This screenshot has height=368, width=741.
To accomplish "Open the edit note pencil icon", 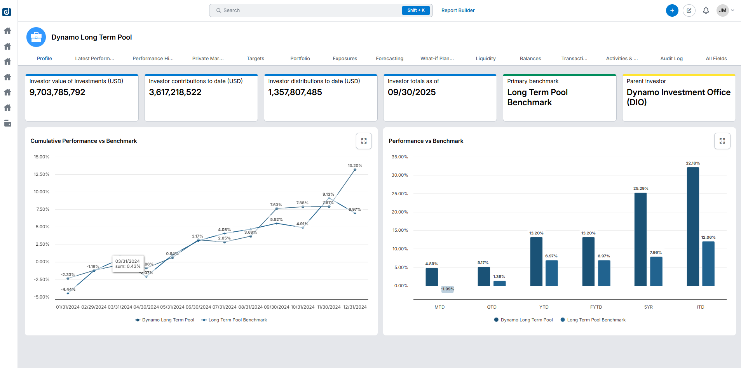I will point(689,10).
